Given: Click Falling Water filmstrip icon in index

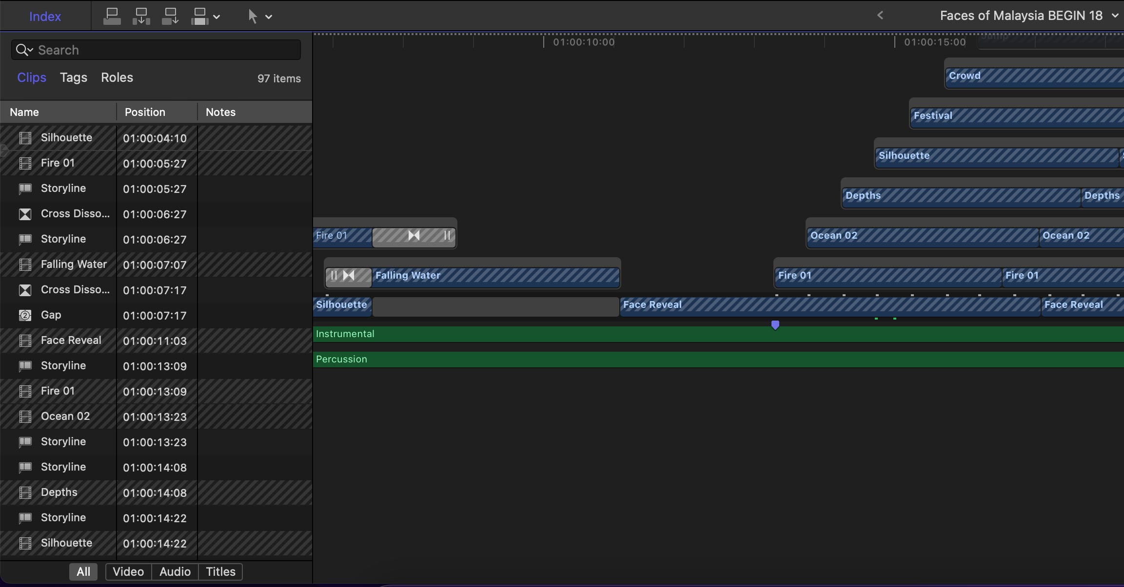Looking at the screenshot, I should pyautogui.click(x=25, y=265).
